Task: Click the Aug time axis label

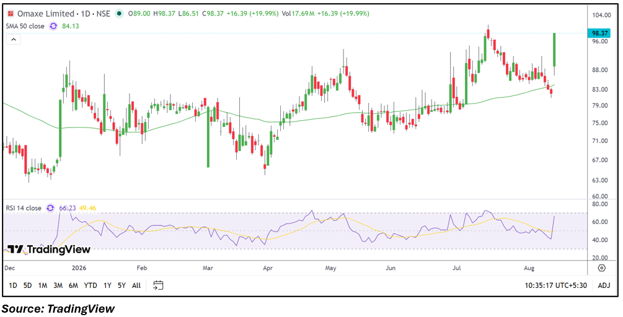Action: click(529, 268)
